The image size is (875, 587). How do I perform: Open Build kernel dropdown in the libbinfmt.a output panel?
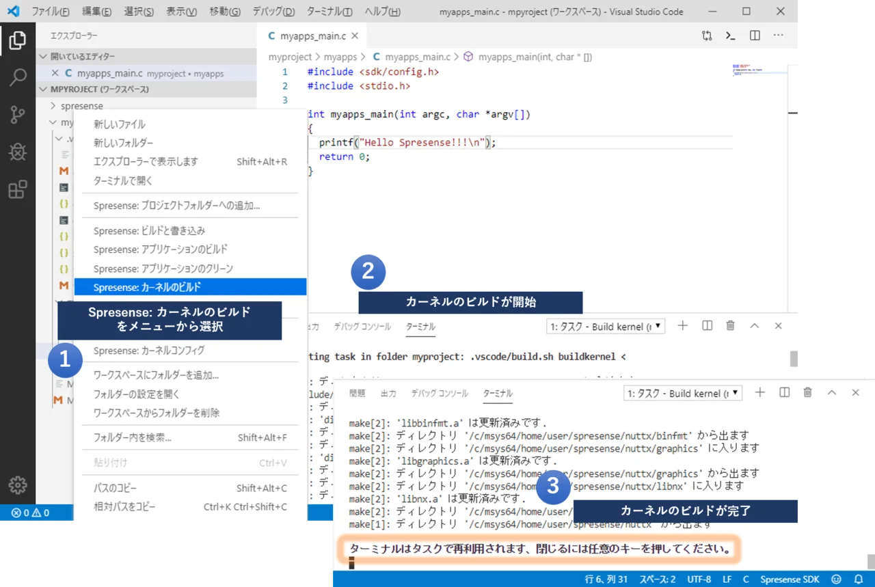(683, 393)
